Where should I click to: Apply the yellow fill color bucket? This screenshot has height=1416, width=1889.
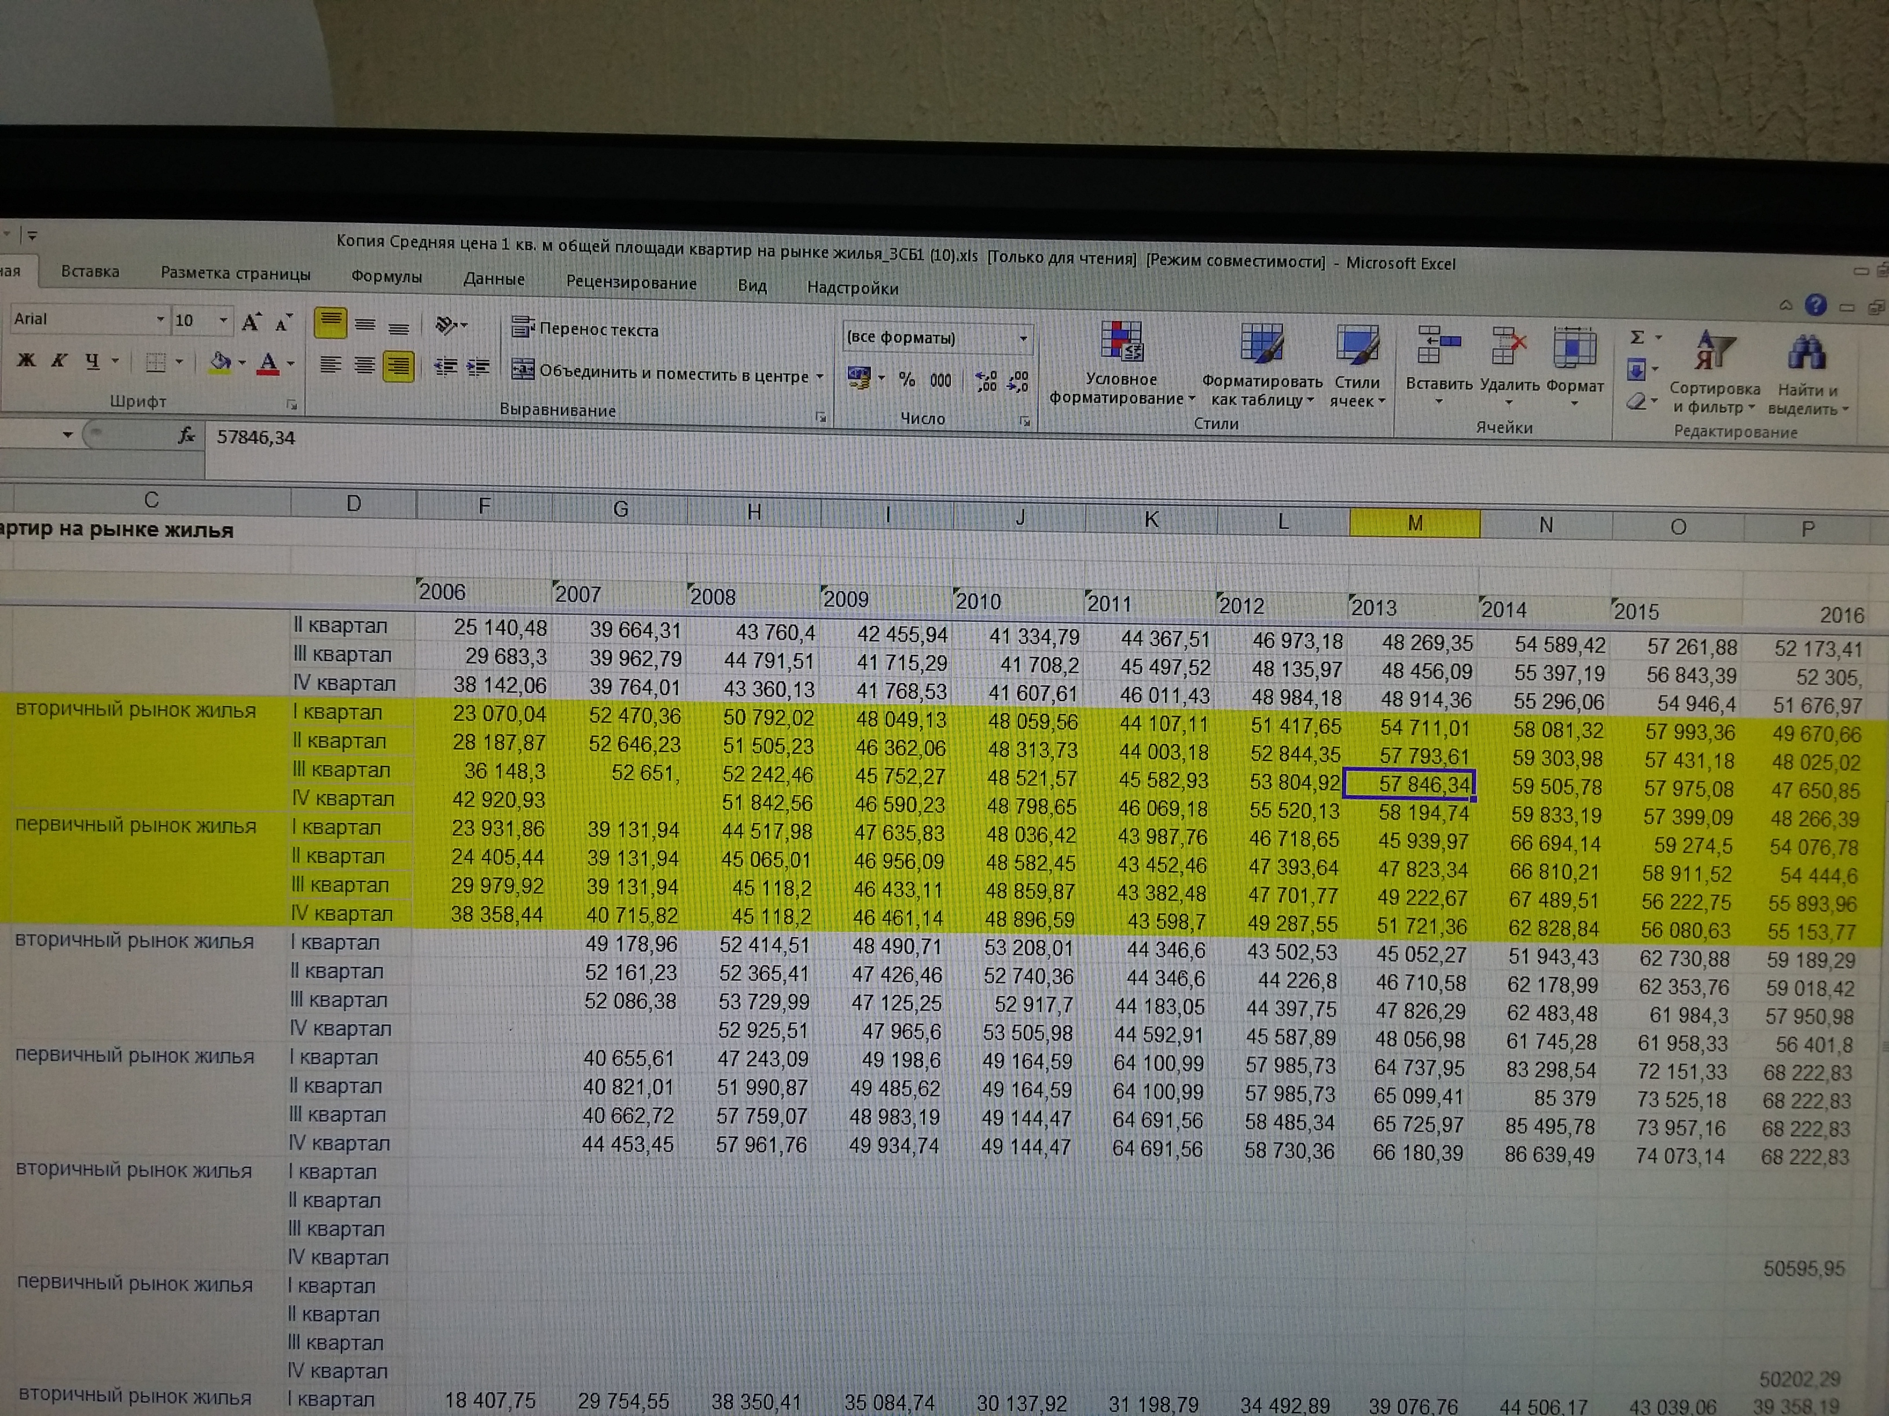coord(220,362)
